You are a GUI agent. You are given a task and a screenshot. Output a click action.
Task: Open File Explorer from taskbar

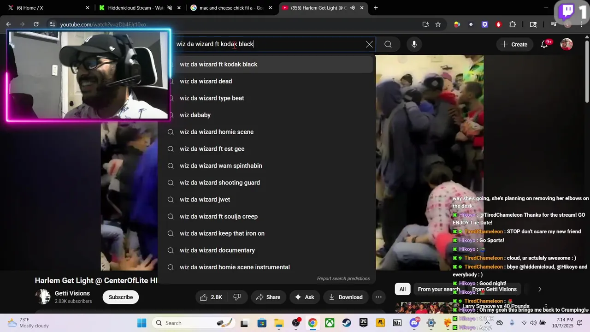(278, 323)
